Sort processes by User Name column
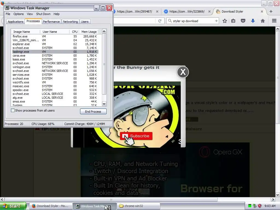This screenshot has height=210, width=280. (x=55, y=32)
